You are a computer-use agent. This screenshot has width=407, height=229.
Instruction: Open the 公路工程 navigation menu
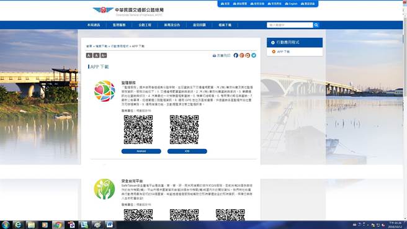pos(145,25)
